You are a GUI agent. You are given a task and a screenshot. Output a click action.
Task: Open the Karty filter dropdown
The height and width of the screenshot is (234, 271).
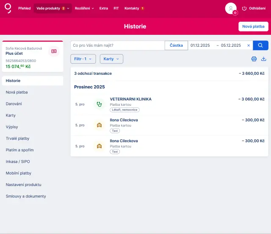click(111, 59)
